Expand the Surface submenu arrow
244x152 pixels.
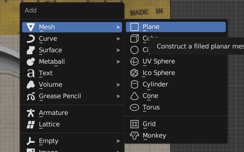118,50
